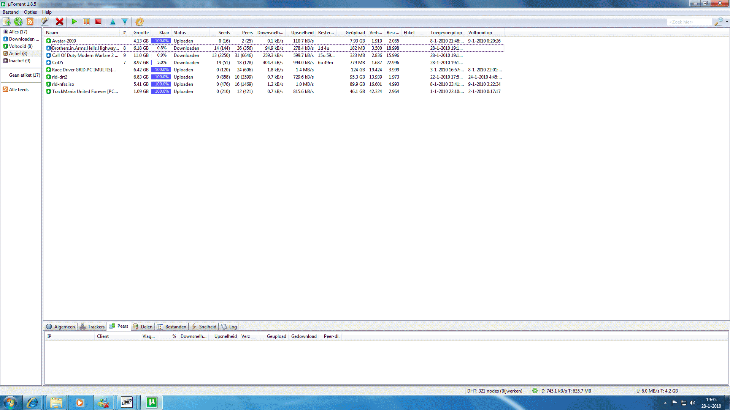The width and height of the screenshot is (730, 410).
Task: Switch to the Bestanden tab
Action: tap(172, 326)
